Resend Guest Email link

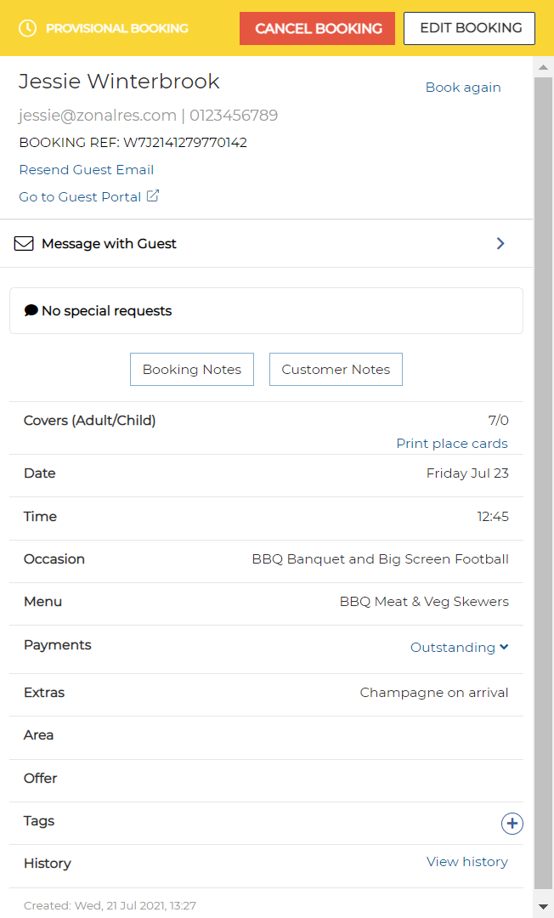coord(87,170)
